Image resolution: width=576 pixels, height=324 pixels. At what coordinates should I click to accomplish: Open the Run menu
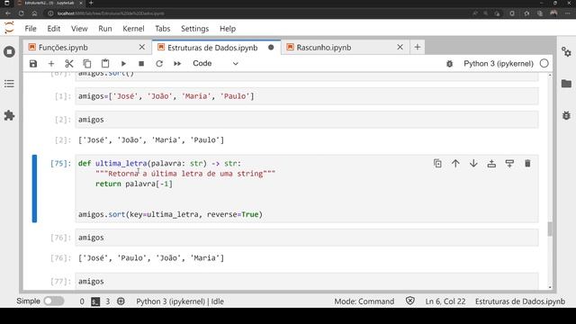pyautogui.click(x=105, y=29)
